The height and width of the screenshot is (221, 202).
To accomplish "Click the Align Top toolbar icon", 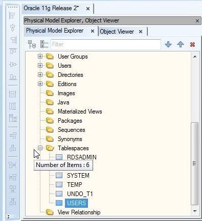I will (13, 51).
